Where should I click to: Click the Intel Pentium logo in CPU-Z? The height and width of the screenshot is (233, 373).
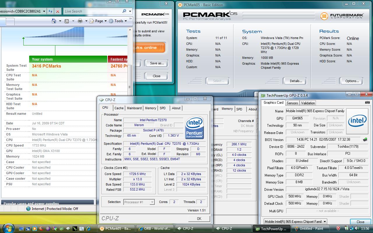194,128
